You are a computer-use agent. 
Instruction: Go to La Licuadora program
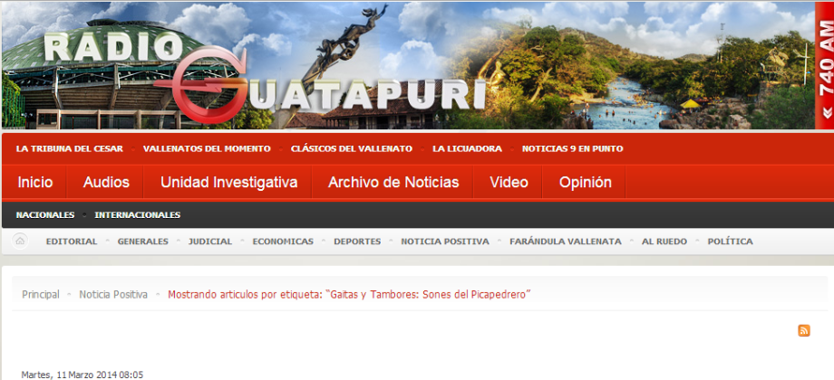point(467,148)
